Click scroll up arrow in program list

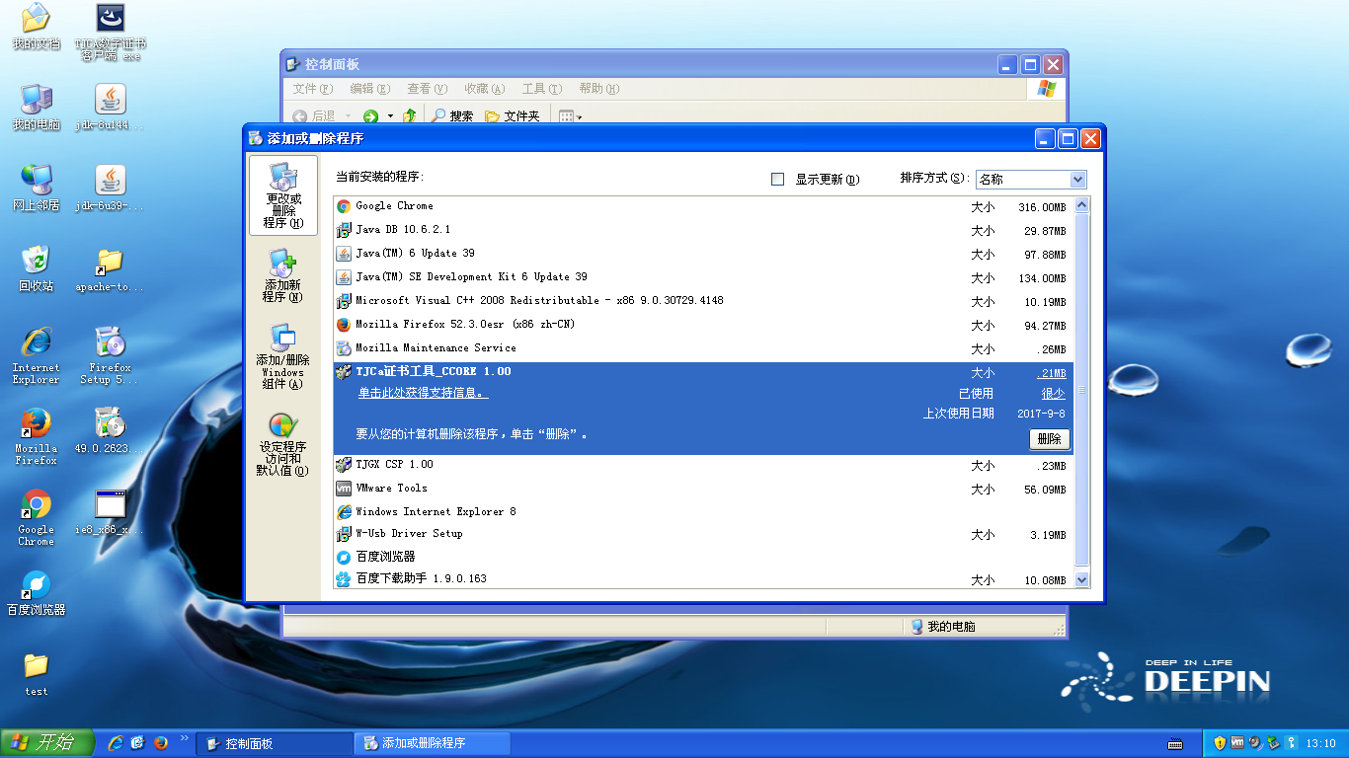[1081, 205]
